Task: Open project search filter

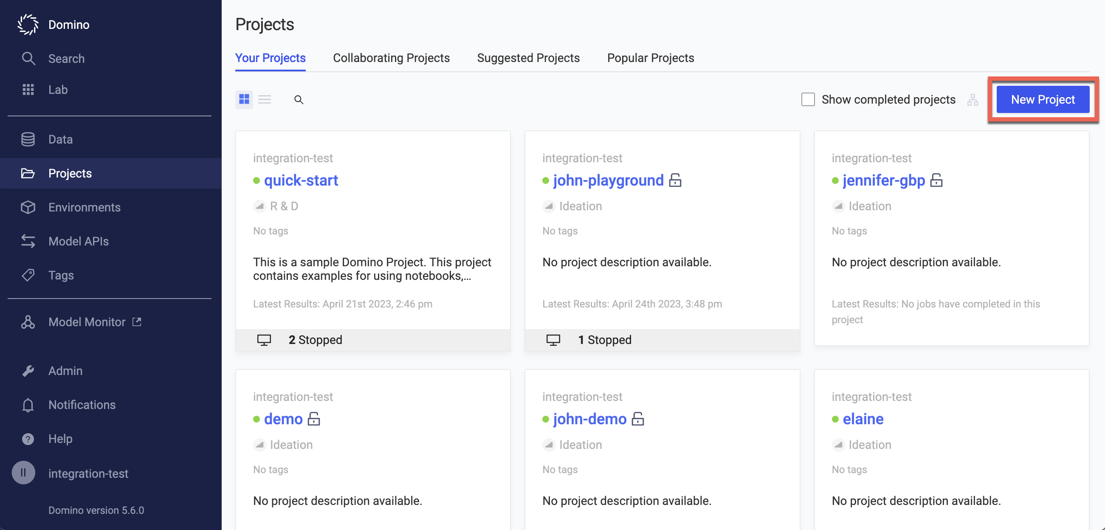Action: tap(299, 99)
